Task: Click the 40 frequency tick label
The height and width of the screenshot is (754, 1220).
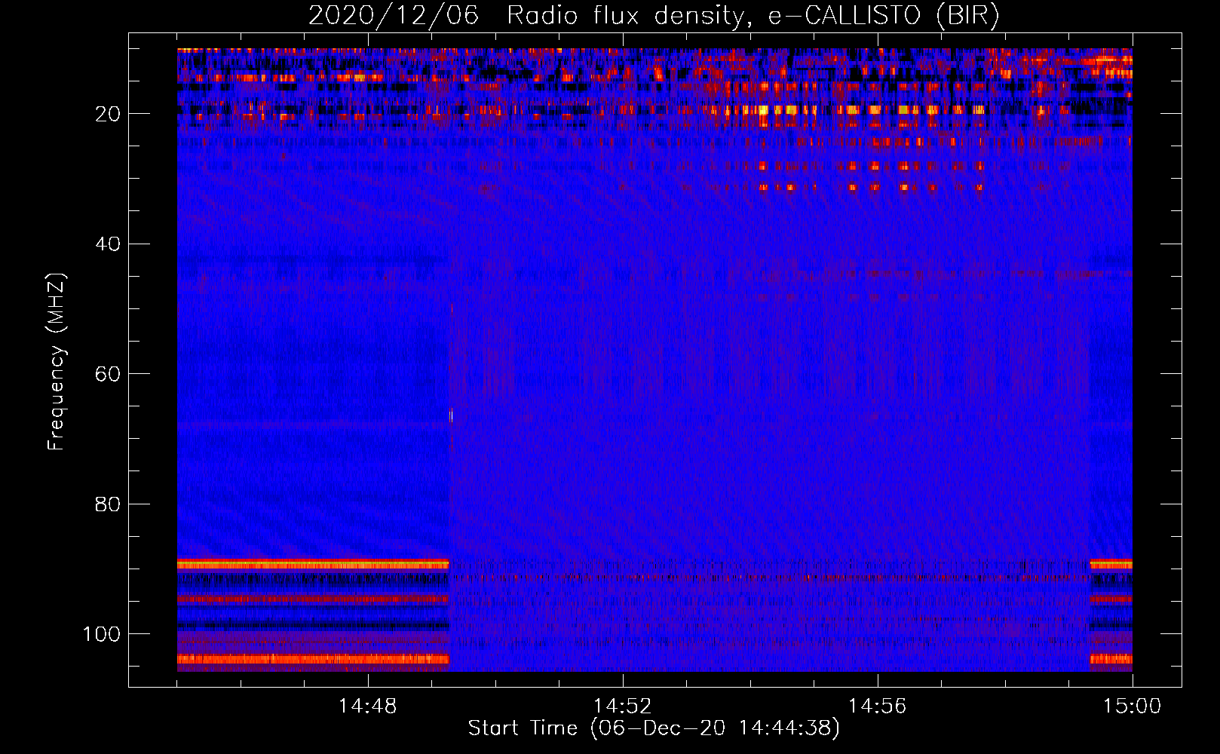Action: click(x=109, y=244)
